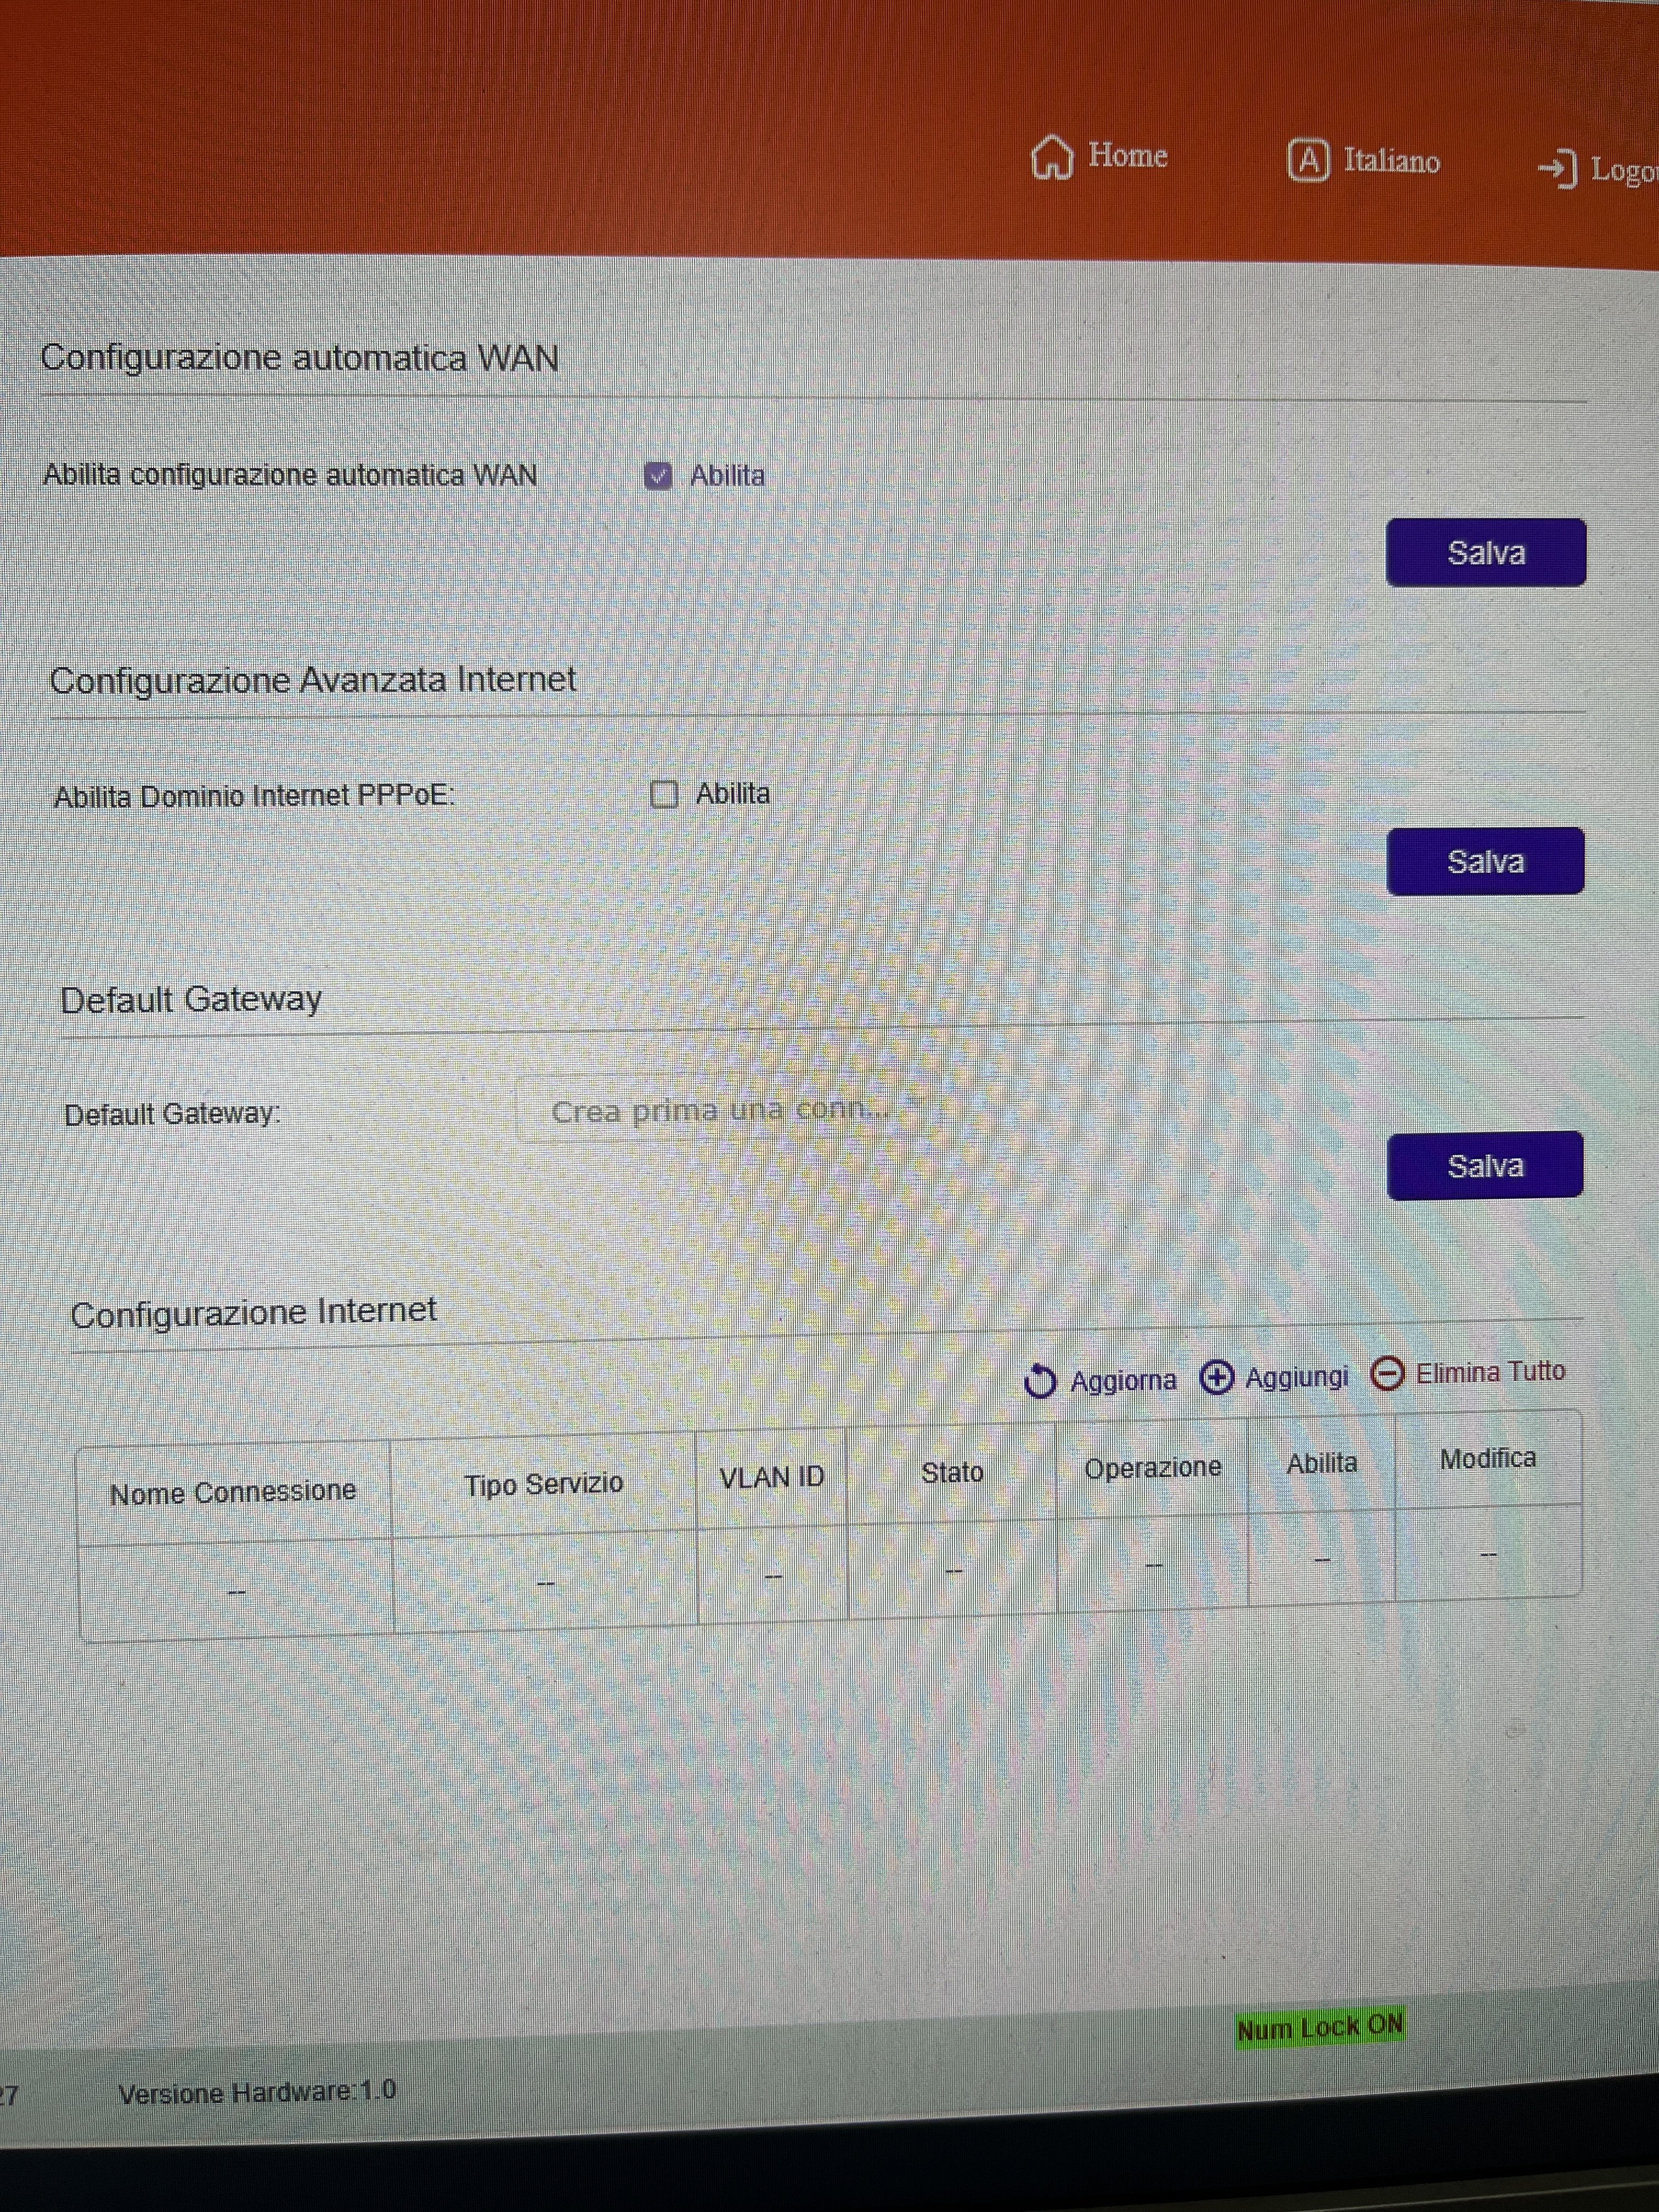Click the Tipo Servizio column header
This screenshot has width=1659, height=2212.
click(543, 1484)
